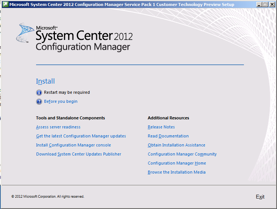The image size is (277, 209).
Task: Open Download System Center Updates Publisher
Action: [79, 154]
